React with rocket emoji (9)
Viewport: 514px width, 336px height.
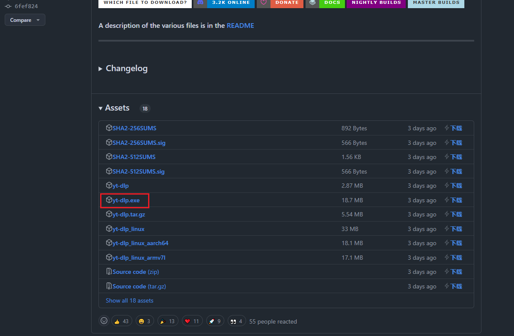click(215, 321)
